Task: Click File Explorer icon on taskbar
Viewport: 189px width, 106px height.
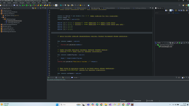Action: tap(106, 105)
